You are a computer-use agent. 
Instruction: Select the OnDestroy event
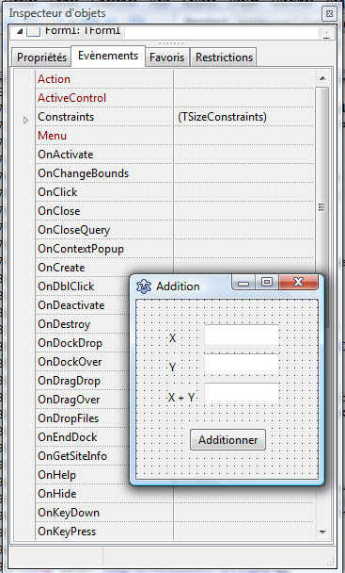(64, 324)
